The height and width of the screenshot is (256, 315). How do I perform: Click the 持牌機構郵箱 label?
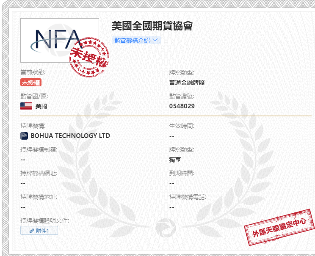[39, 150]
